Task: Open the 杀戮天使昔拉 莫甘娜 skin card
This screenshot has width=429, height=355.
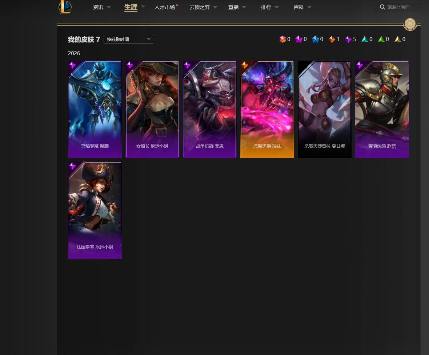Action: click(325, 109)
